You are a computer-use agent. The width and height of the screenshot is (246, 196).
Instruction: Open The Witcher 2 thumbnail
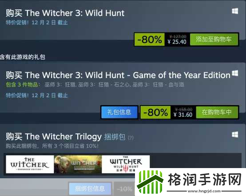pyautogui.click(x=78, y=164)
